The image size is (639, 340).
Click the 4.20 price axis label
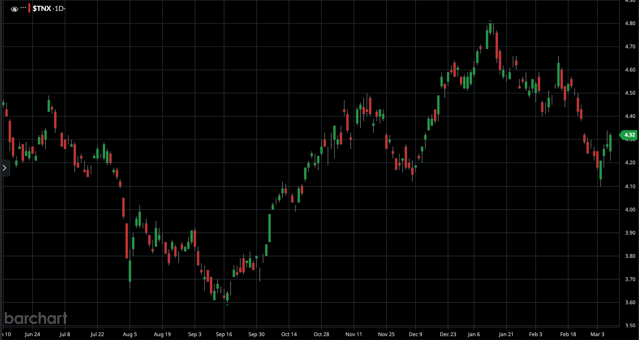(x=630, y=163)
